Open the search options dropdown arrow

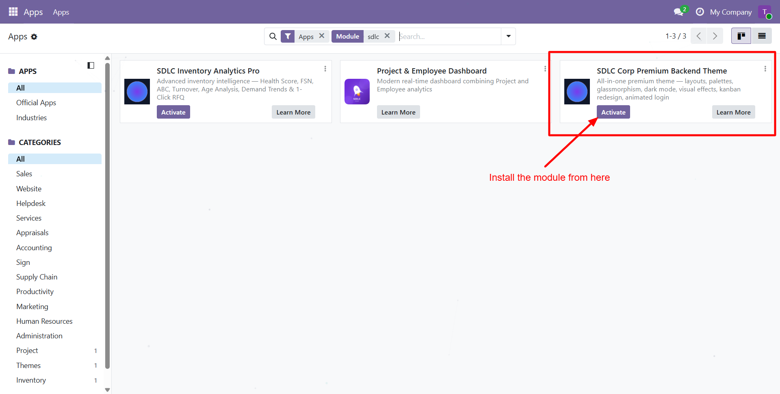(508, 36)
